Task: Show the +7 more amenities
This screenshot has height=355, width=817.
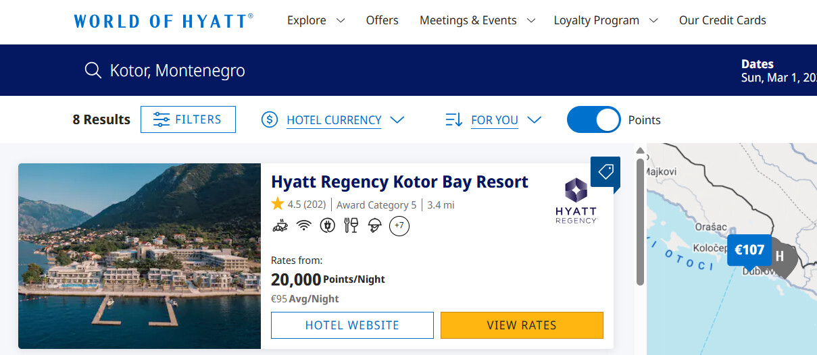Action: (x=399, y=226)
